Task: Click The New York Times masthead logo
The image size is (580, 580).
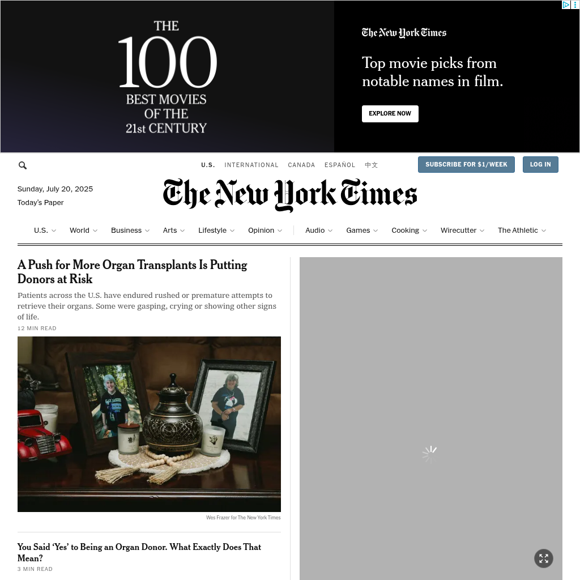Action: (x=290, y=195)
